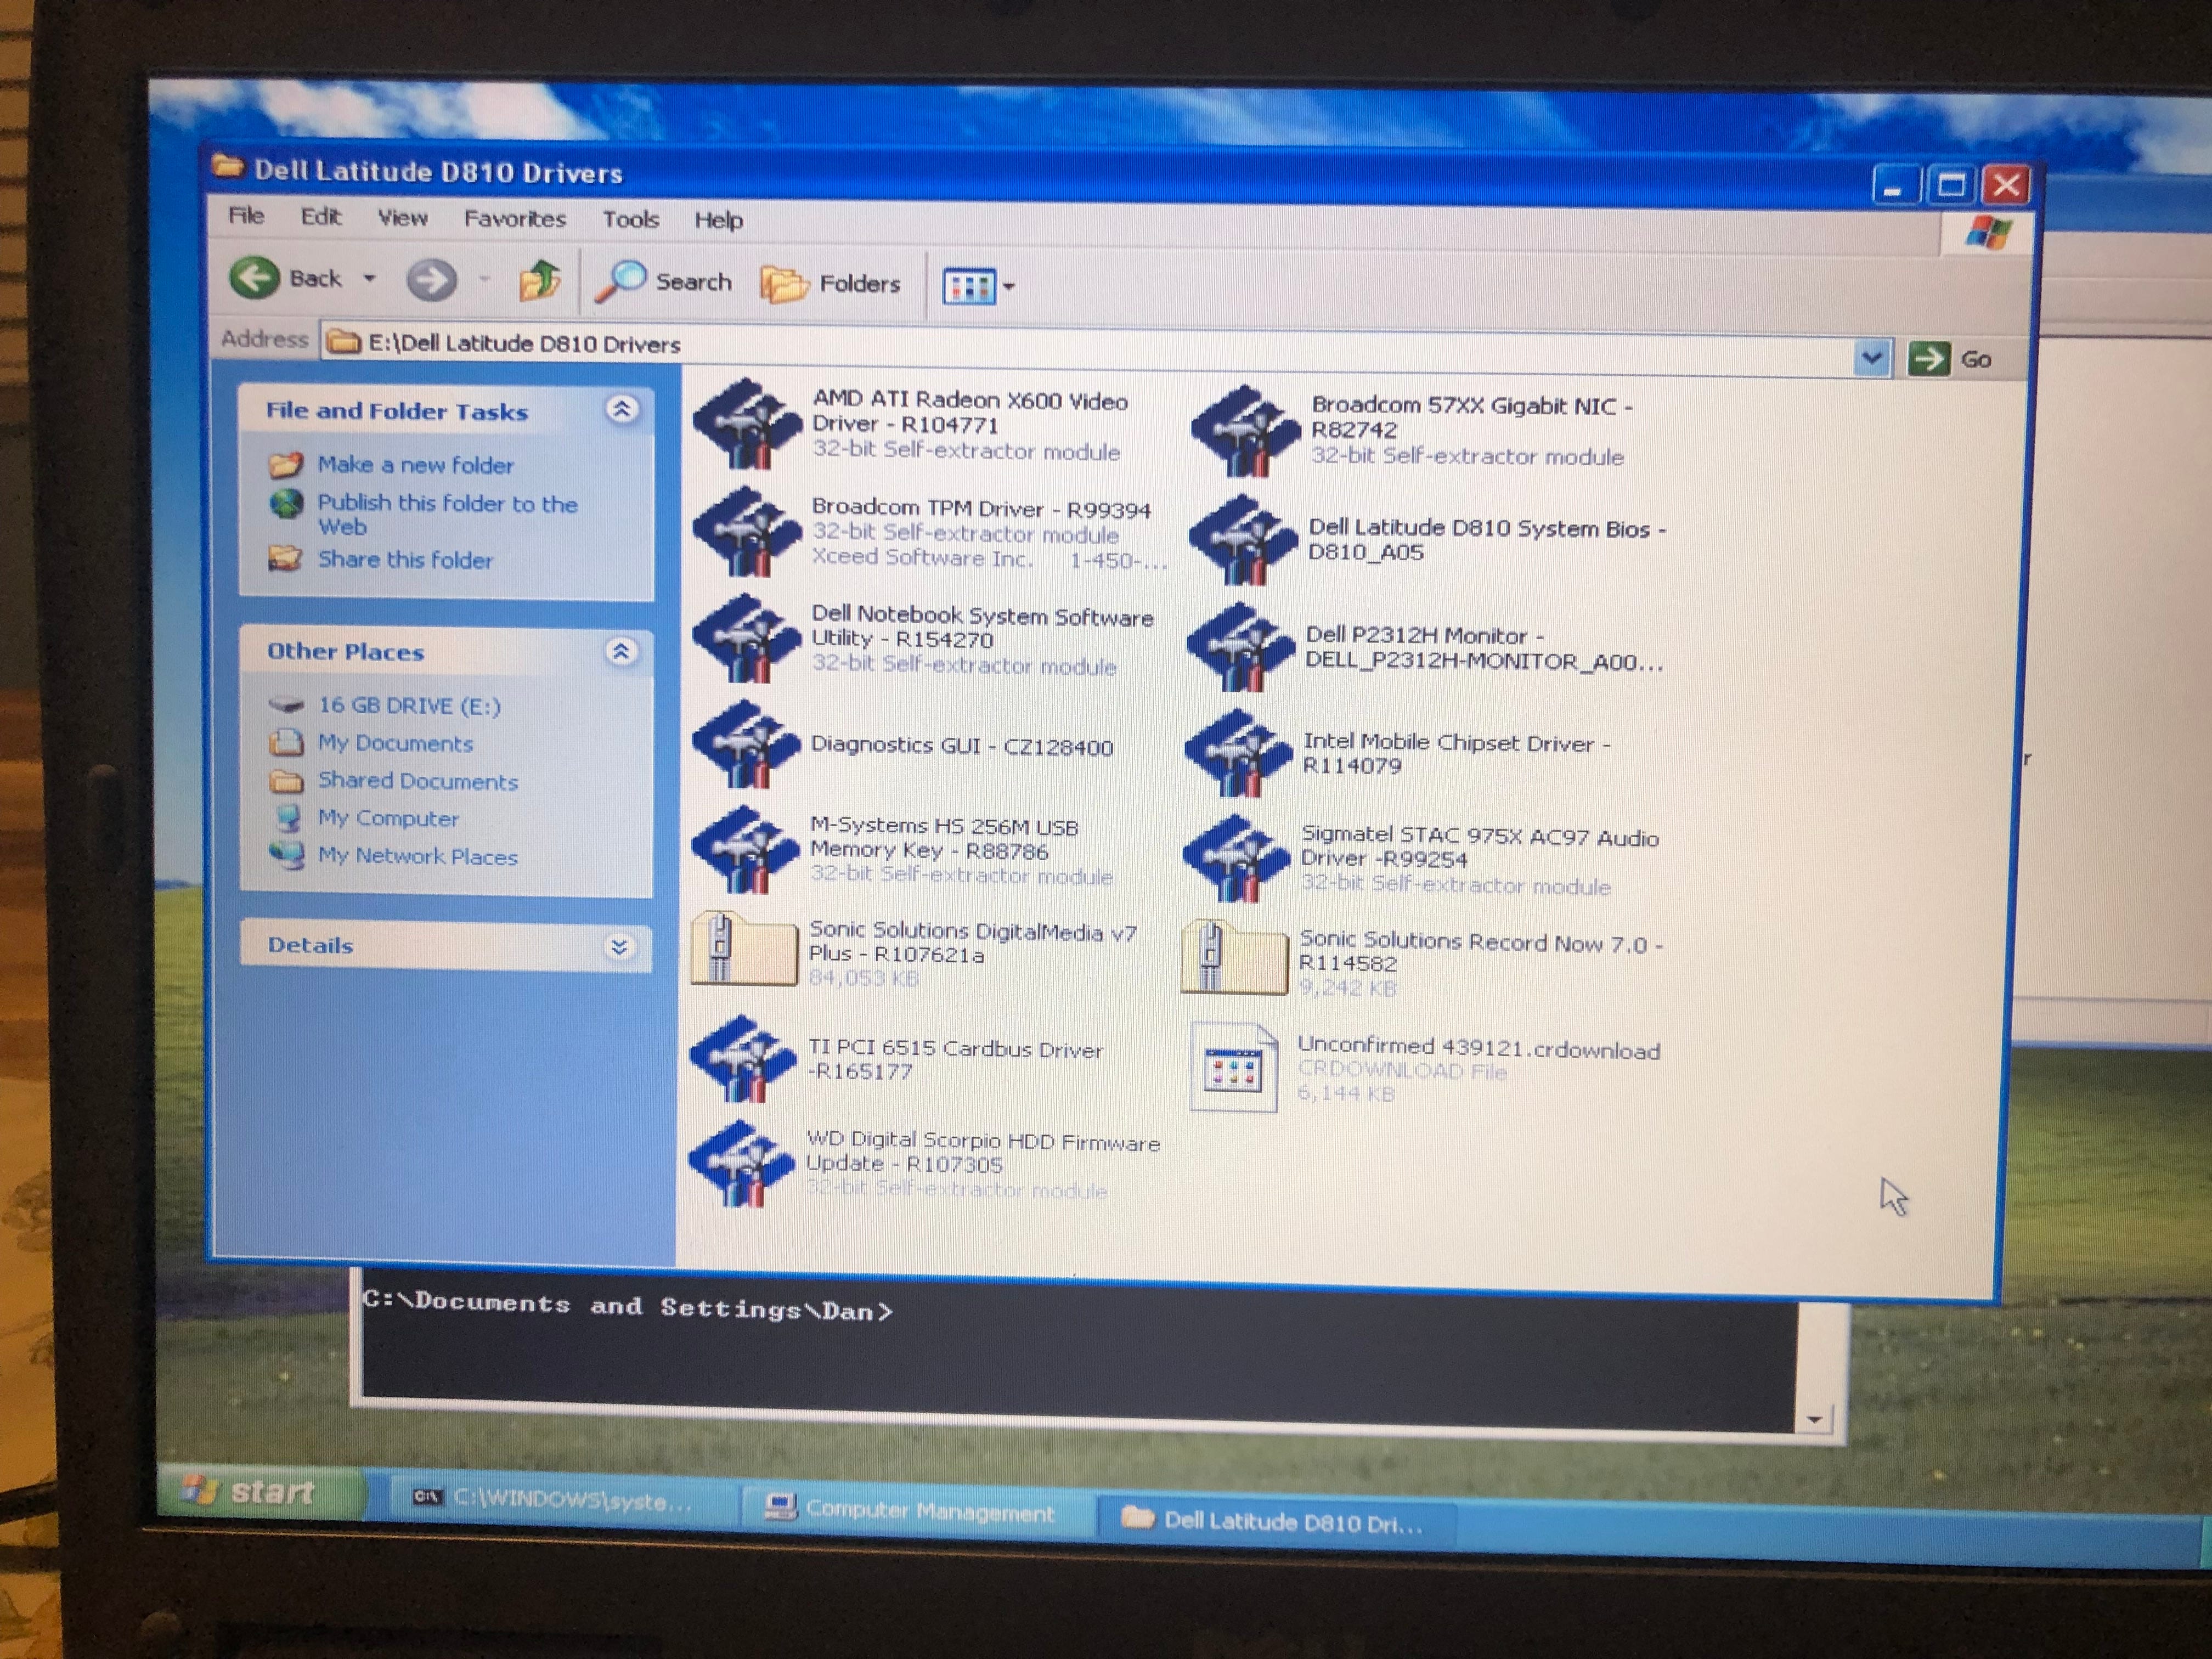
Task: Open Search from the toolbar
Action: (x=664, y=282)
